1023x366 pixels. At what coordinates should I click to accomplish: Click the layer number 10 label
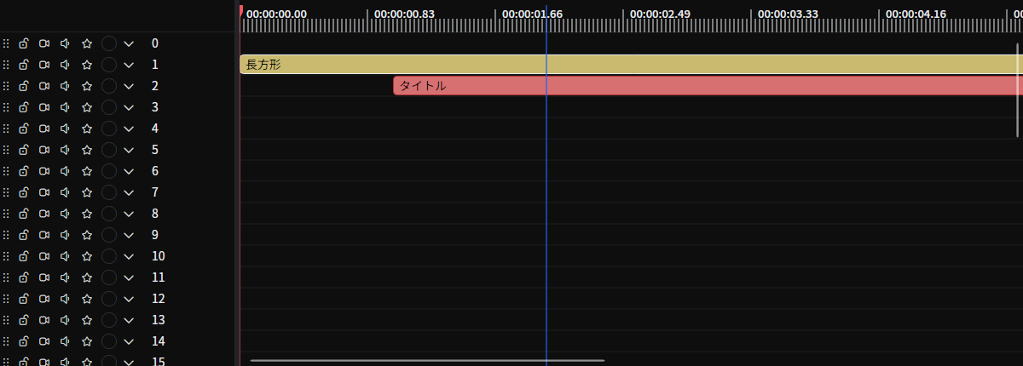[x=158, y=256]
